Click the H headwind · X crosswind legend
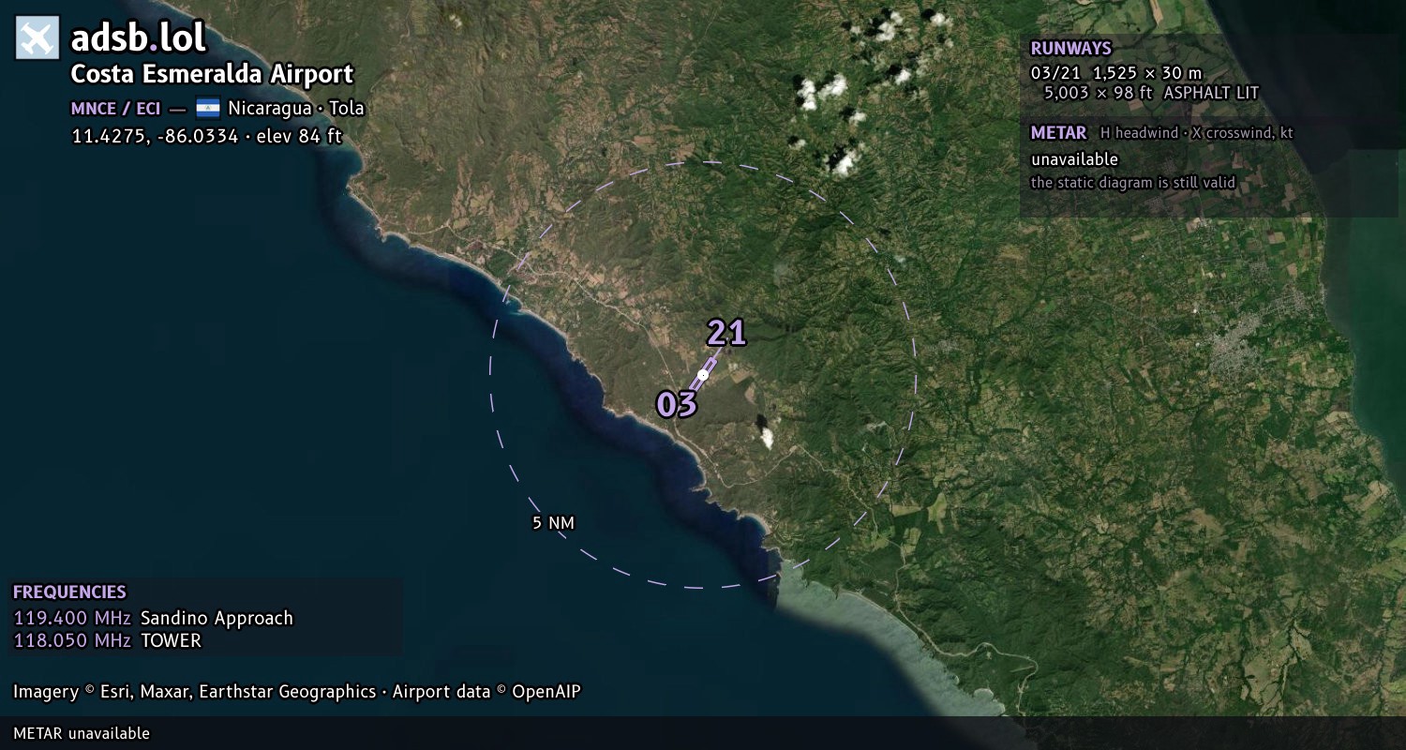This screenshot has width=1406, height=750. pyautogui.click(x=1197, y=133)
